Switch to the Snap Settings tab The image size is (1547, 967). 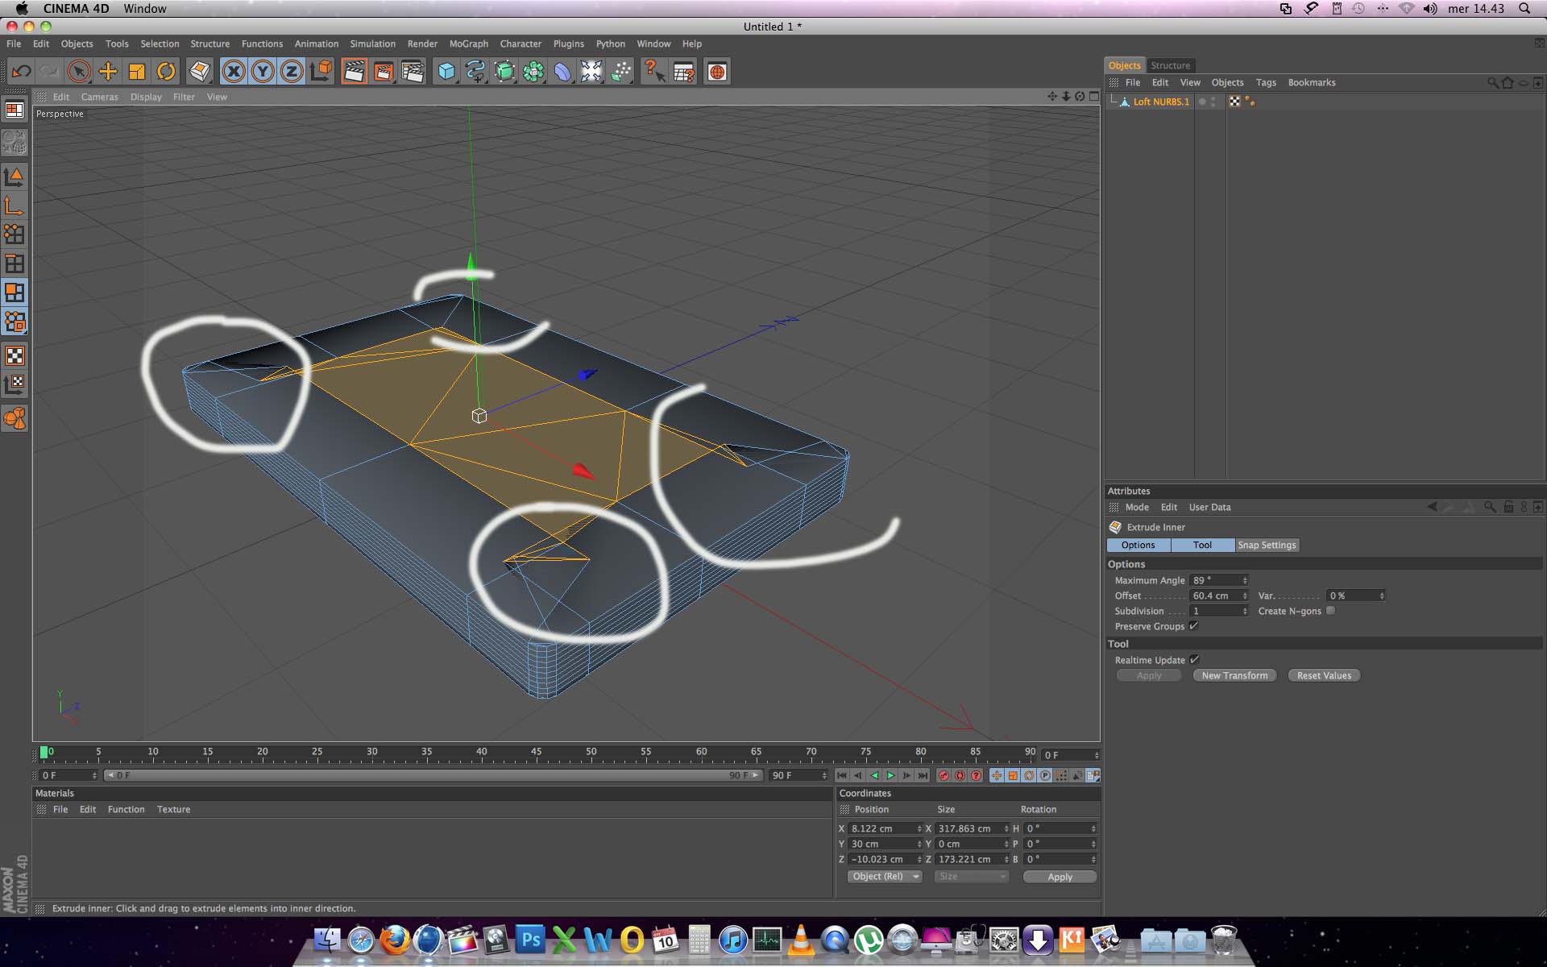(x=1267, y=545)
